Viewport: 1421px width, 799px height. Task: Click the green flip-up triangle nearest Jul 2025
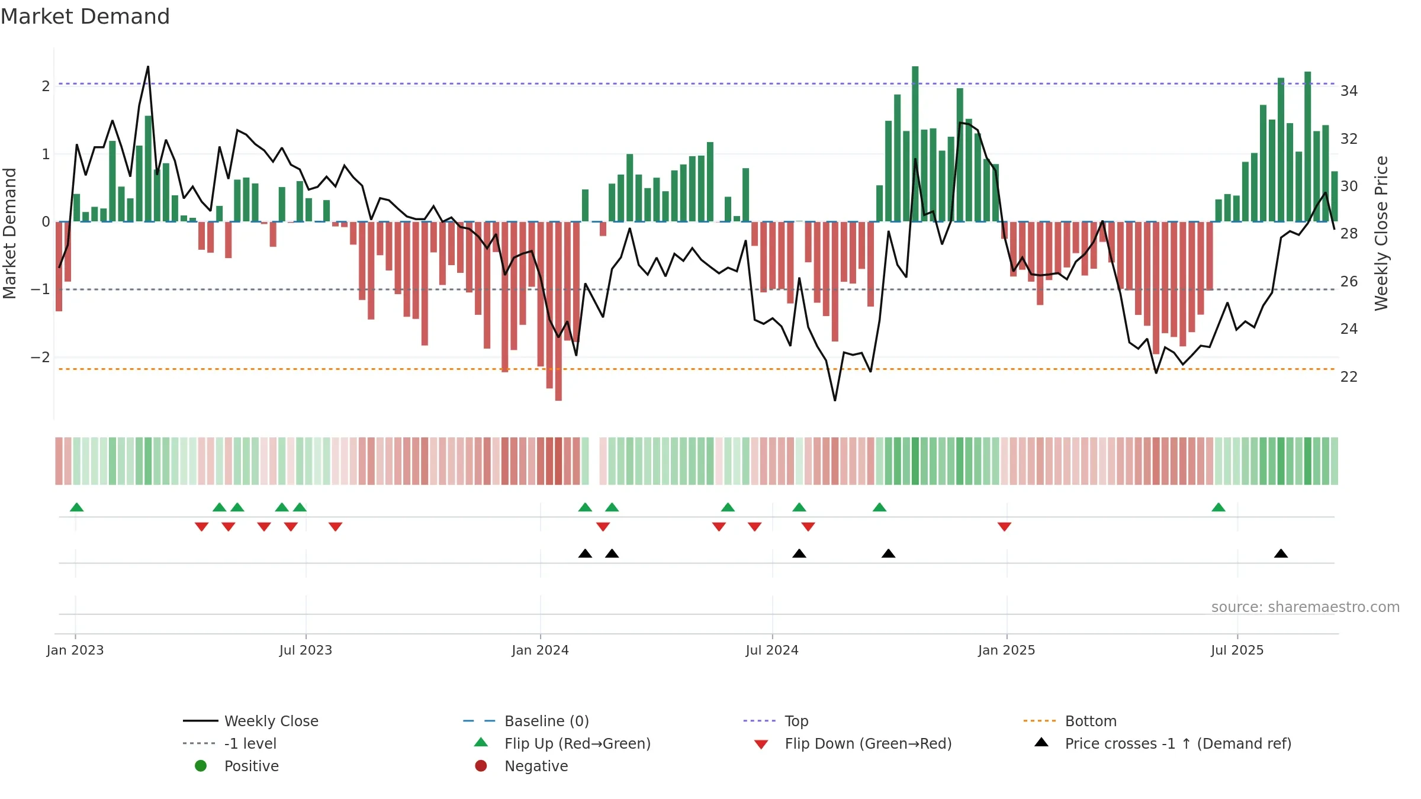(x=1219, y=507)
